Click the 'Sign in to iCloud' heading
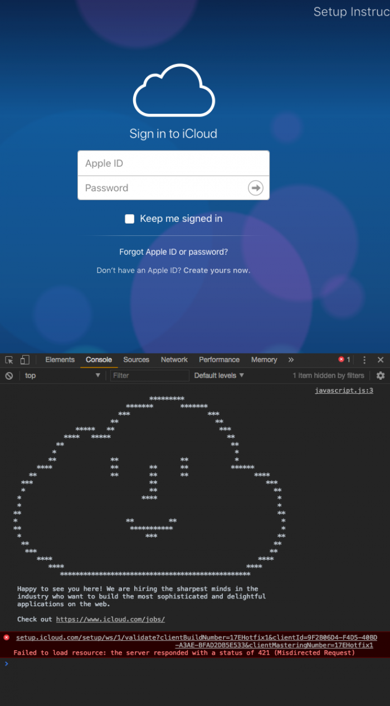The image size is (390, 706). (x=173, y=134)
